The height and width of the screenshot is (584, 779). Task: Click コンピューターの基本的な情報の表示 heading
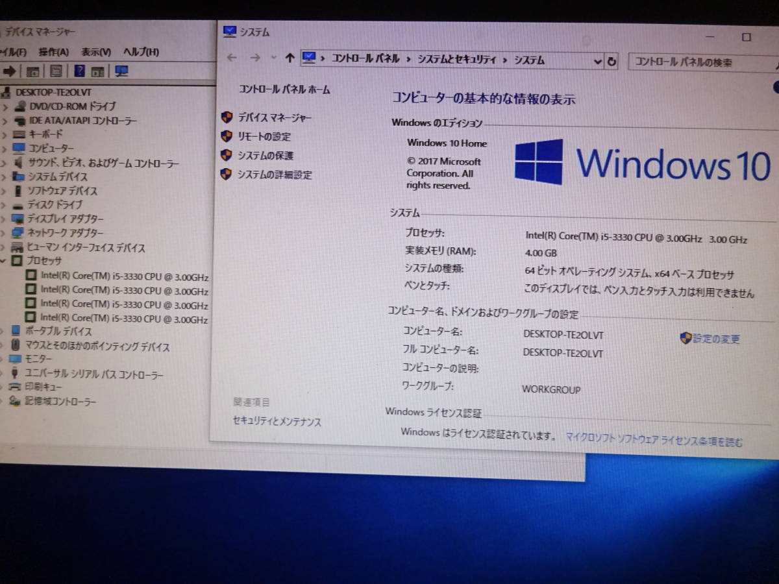coord(484,99)
